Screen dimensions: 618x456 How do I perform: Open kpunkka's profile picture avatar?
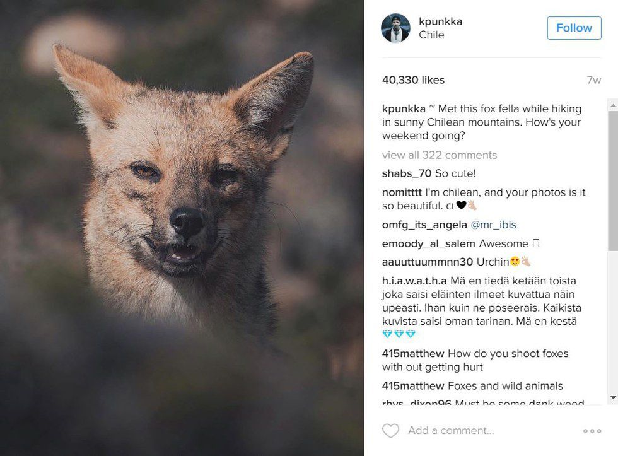[396, 28]
